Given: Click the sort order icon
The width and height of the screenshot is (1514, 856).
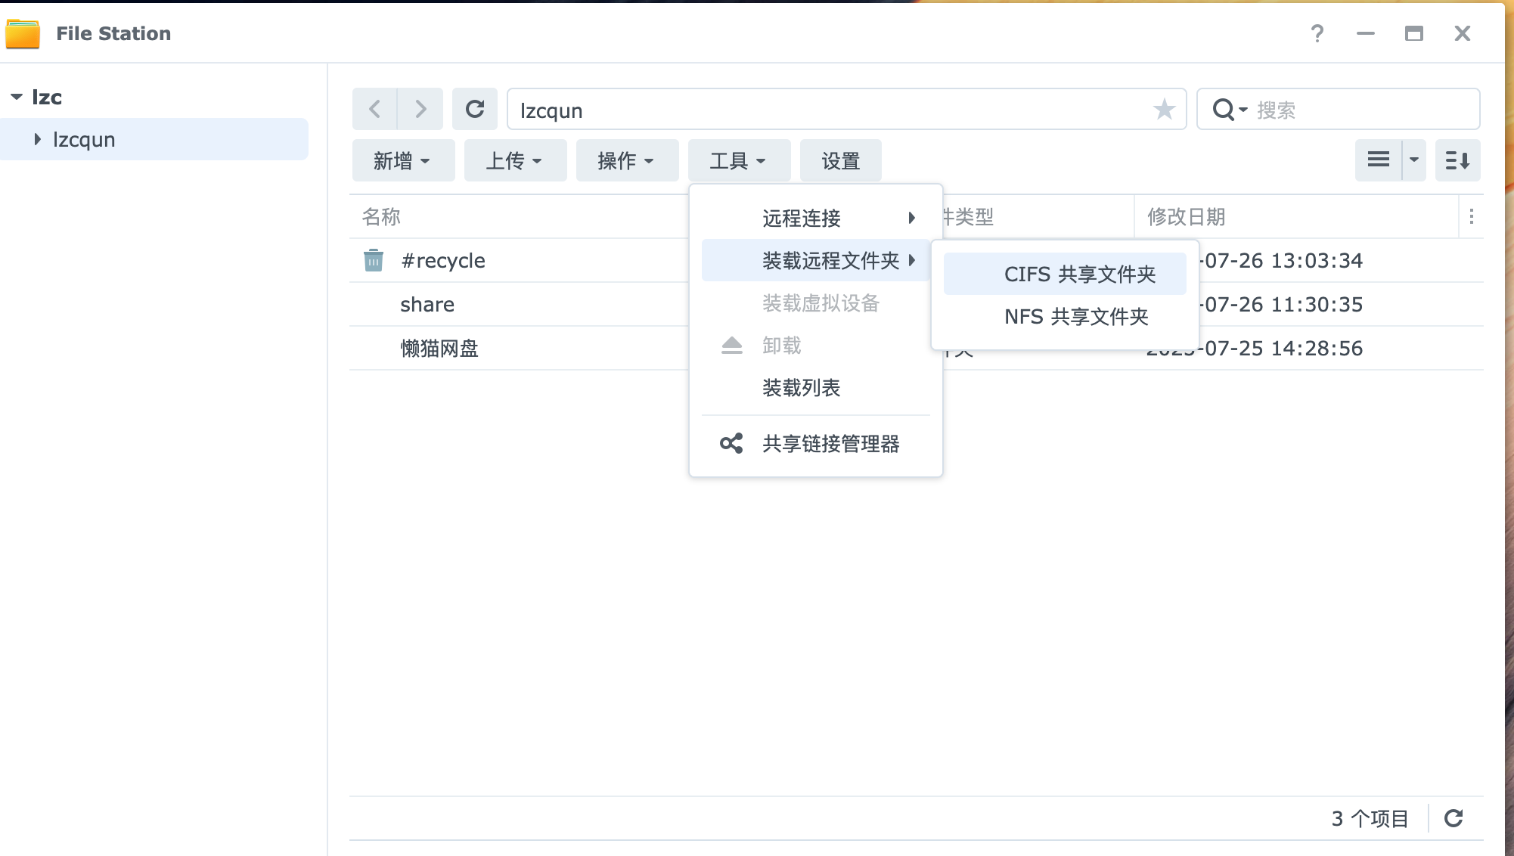Looking at the screenshot, I should coord(1457,160).
